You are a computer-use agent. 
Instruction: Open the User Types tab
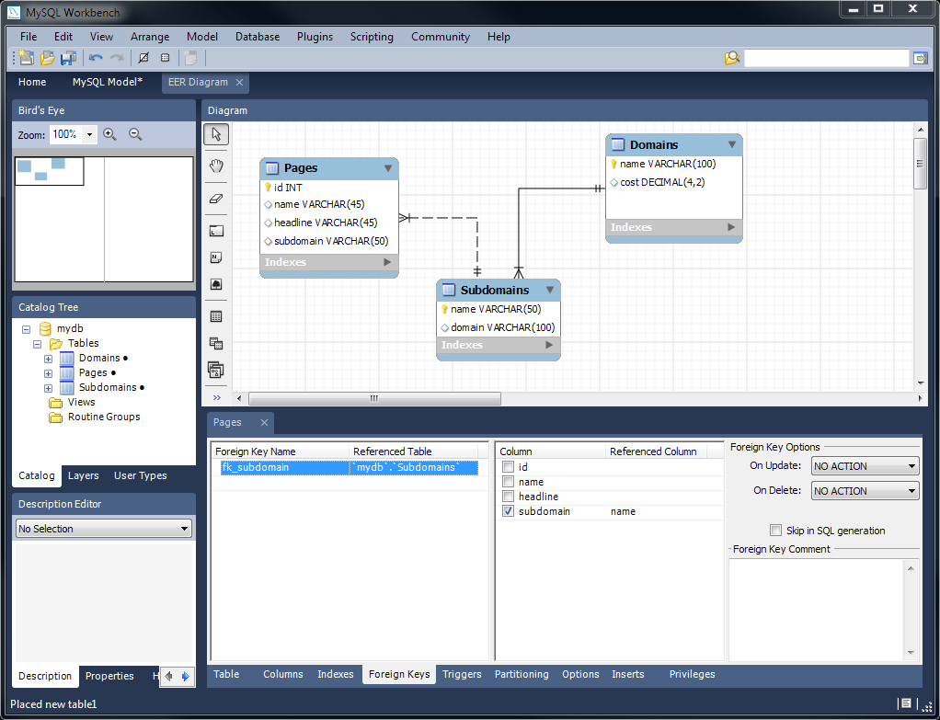(141, 475)
